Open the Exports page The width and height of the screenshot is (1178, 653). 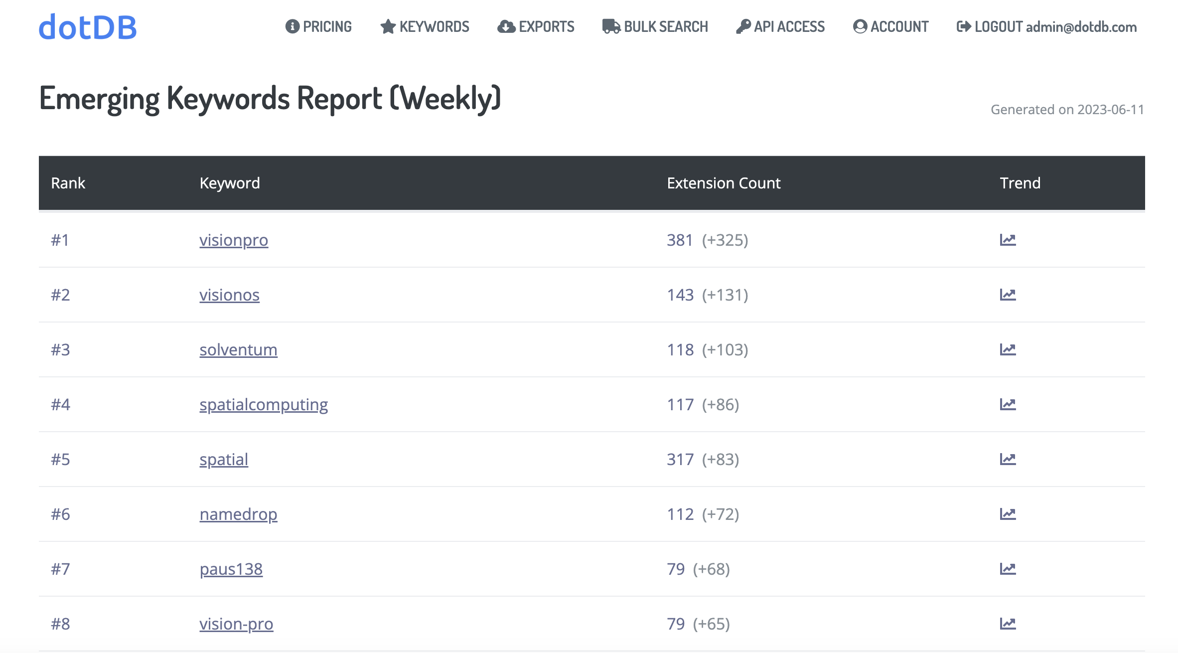(536, 26)
